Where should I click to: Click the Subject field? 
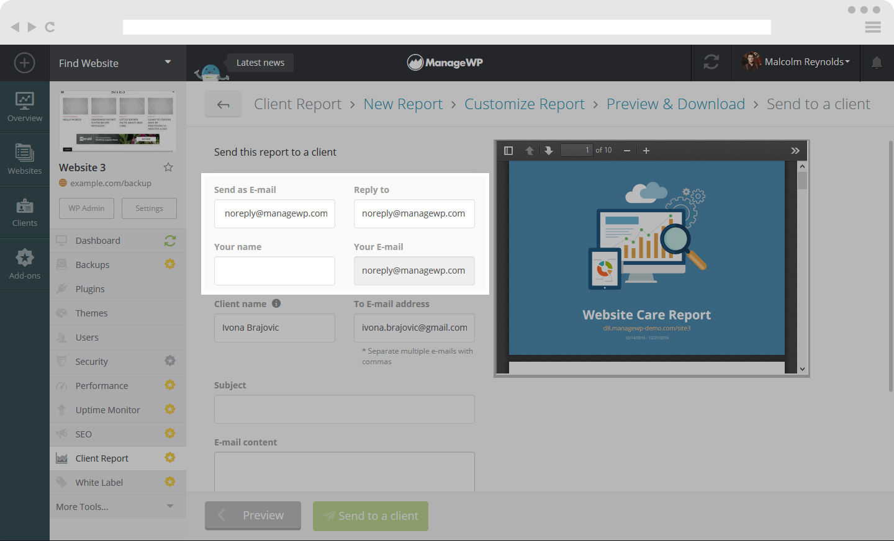(x=345, y=409)
